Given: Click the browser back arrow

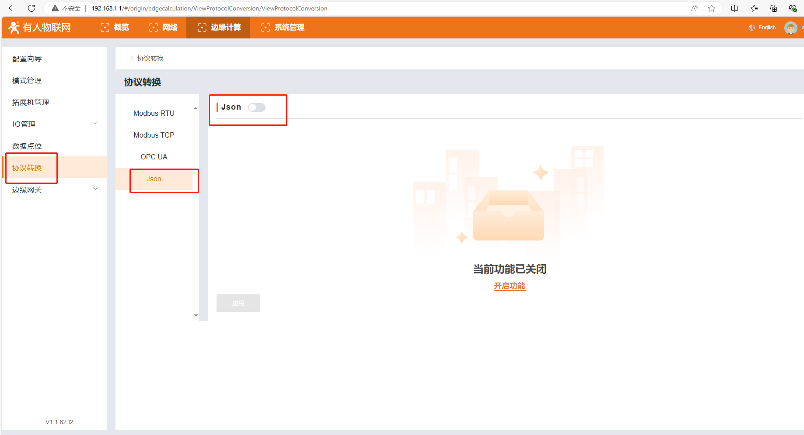Looking at the screenshot, I should (x=12, y=8).
